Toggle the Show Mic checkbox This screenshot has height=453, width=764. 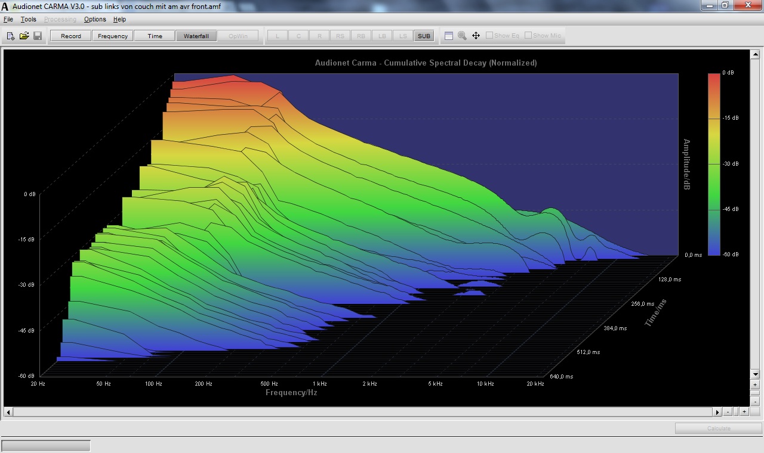click(528, 36)
